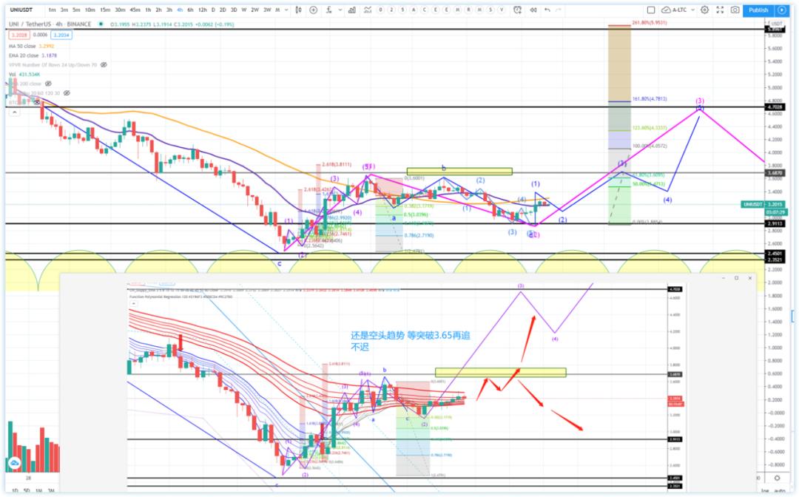Click the cloud sync icon over volume bars
799x497 pixels.
14,463
